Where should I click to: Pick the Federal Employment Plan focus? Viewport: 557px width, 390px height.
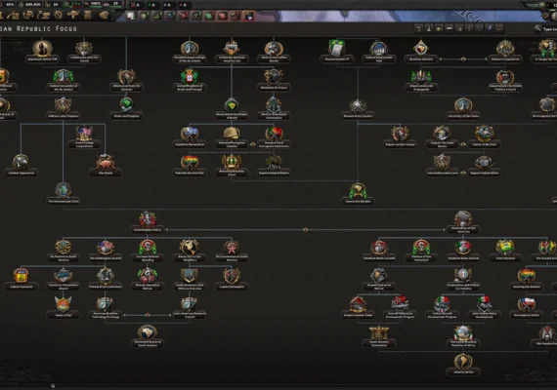379,52
